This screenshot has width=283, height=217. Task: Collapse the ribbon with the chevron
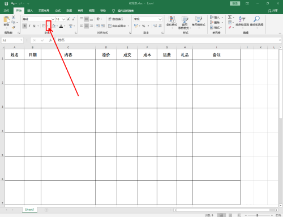280,33
